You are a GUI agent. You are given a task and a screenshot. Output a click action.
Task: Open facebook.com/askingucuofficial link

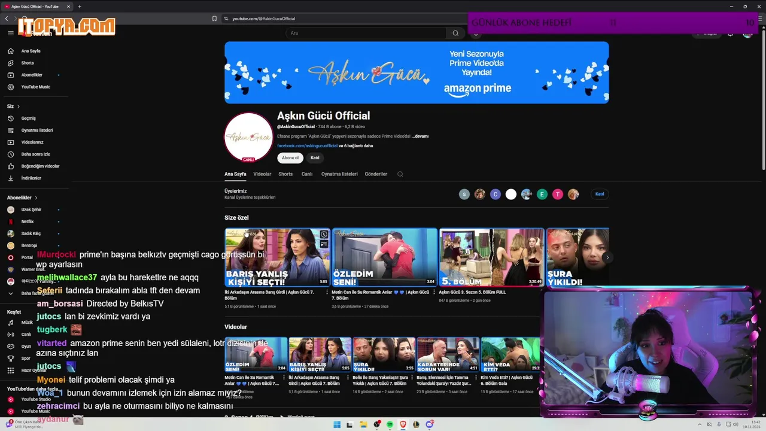point(307,146)
